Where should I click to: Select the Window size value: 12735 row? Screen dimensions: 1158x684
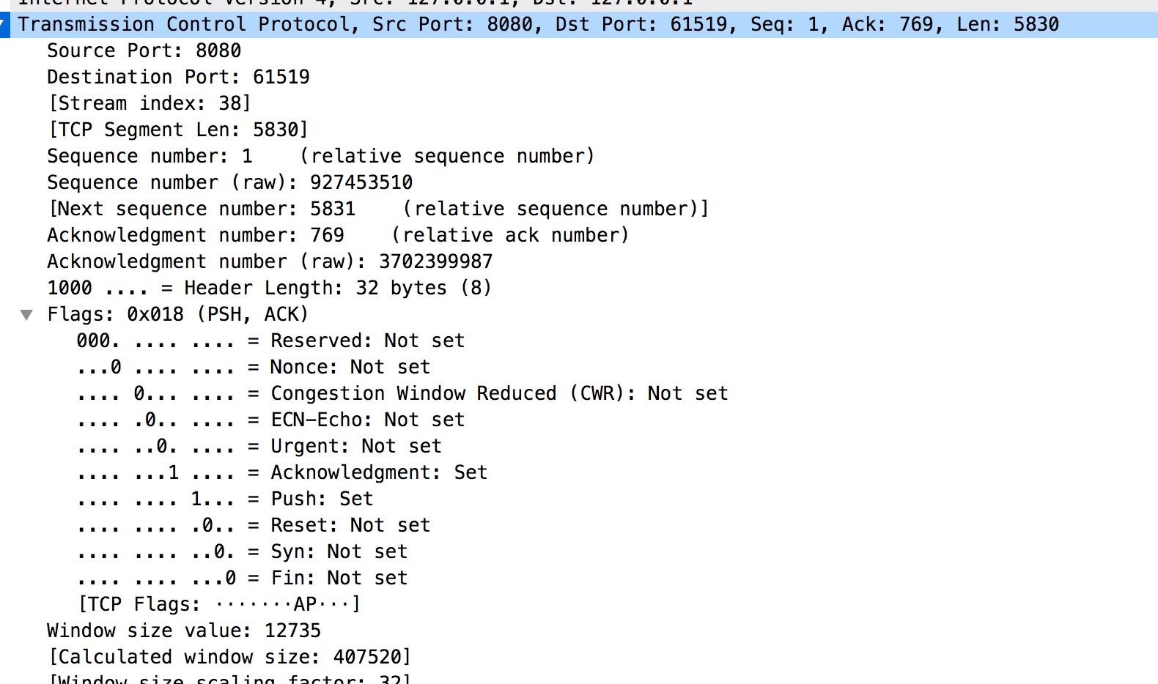click(184, 631)
